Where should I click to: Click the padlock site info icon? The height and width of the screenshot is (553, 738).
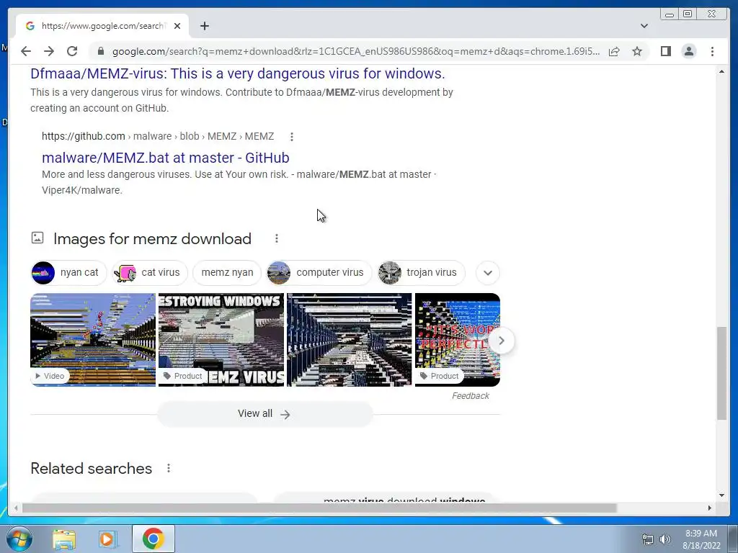click(100, 51)
